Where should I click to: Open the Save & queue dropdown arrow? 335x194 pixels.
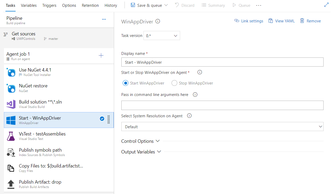(166, 5)
